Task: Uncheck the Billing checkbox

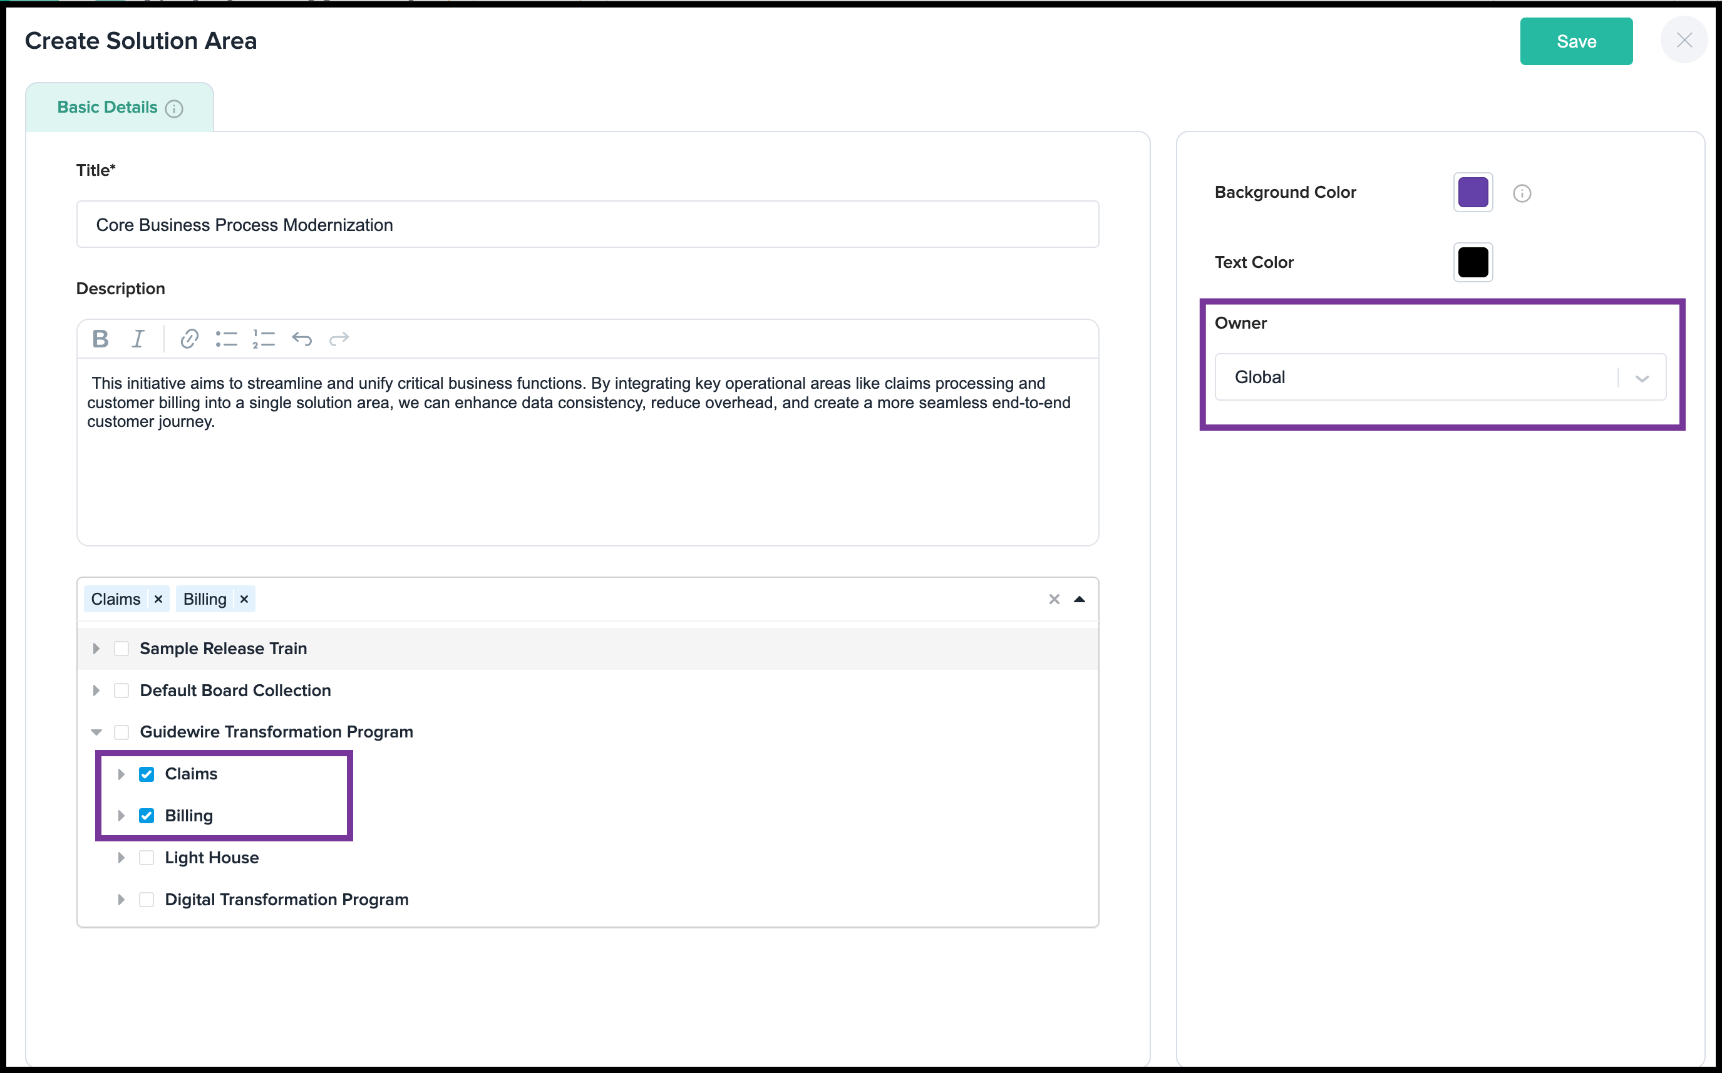Action: coord(147,816)
